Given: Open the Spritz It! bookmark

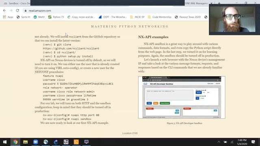Looking at the screenshot, I should 24,17.
